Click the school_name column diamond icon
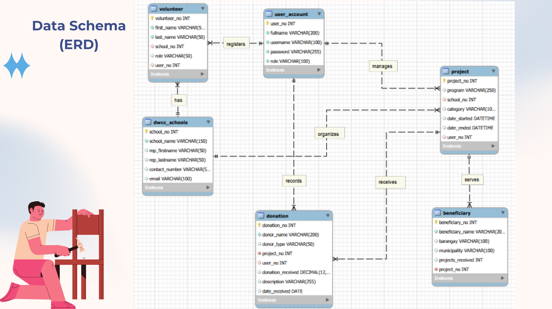The image size is (552, 309). (x=146, y=141)
